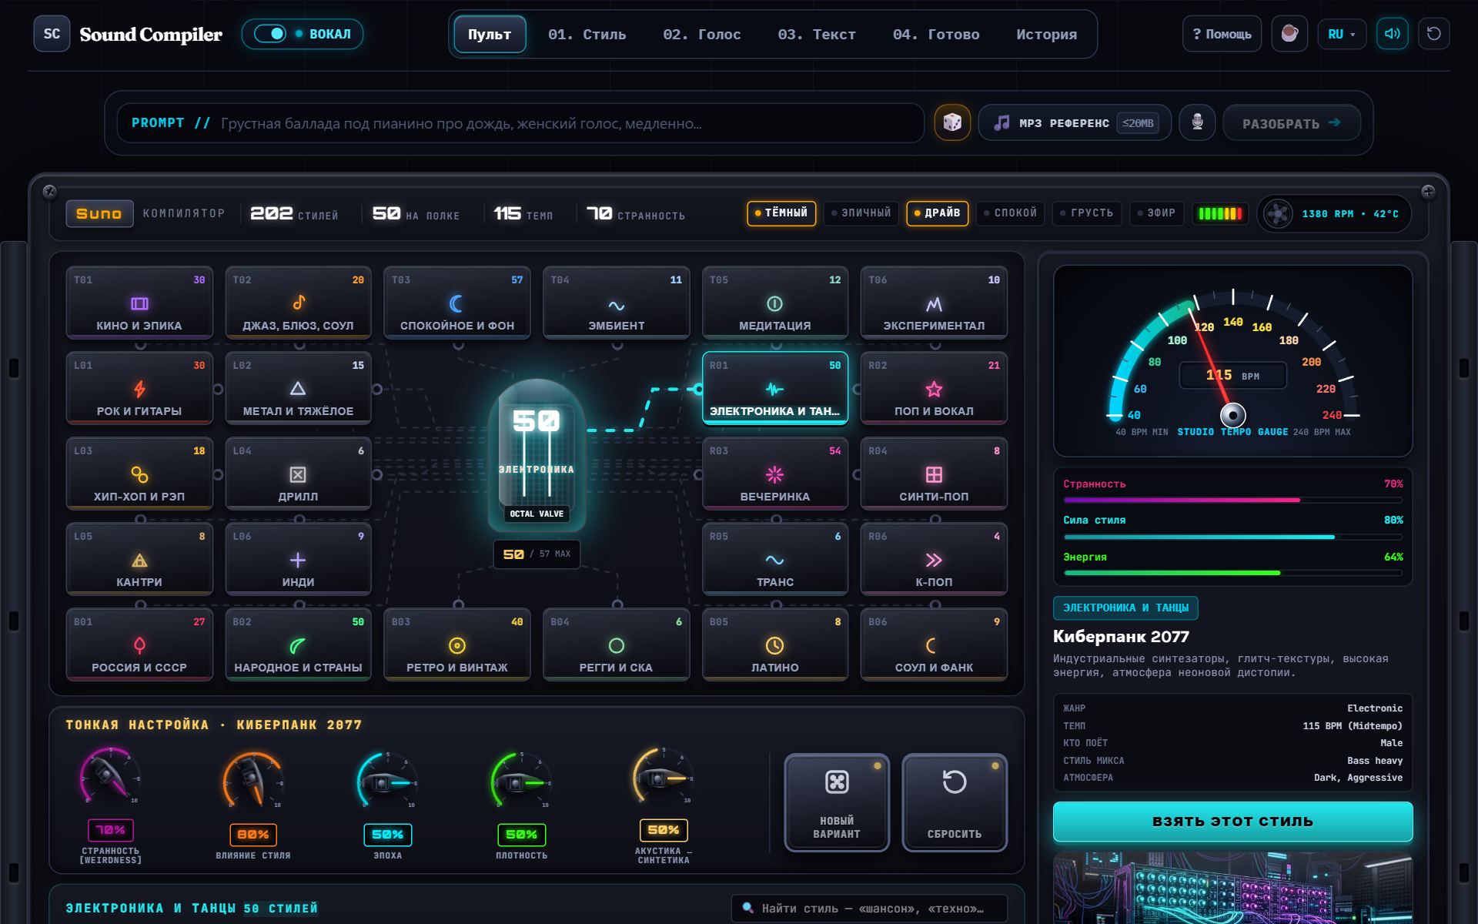1478x924 pixels.
Task: Select the Вечеринка genre tile
Action: [775, 473]
